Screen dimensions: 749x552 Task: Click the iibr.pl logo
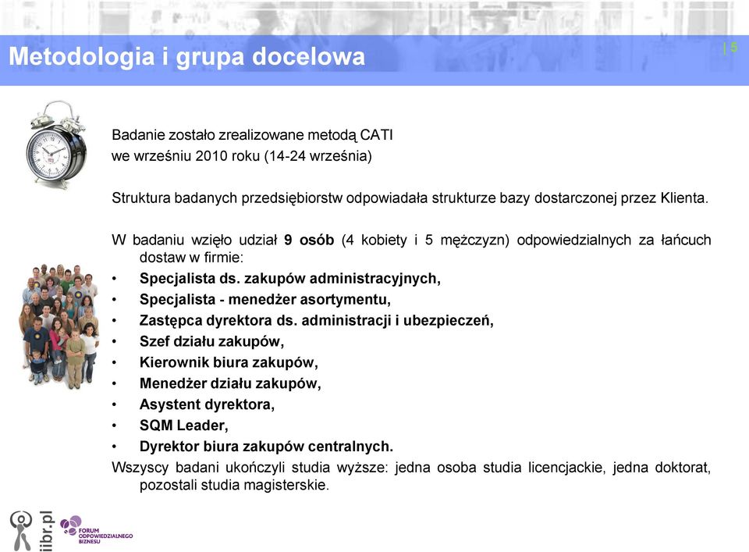(x=31, y=530)
